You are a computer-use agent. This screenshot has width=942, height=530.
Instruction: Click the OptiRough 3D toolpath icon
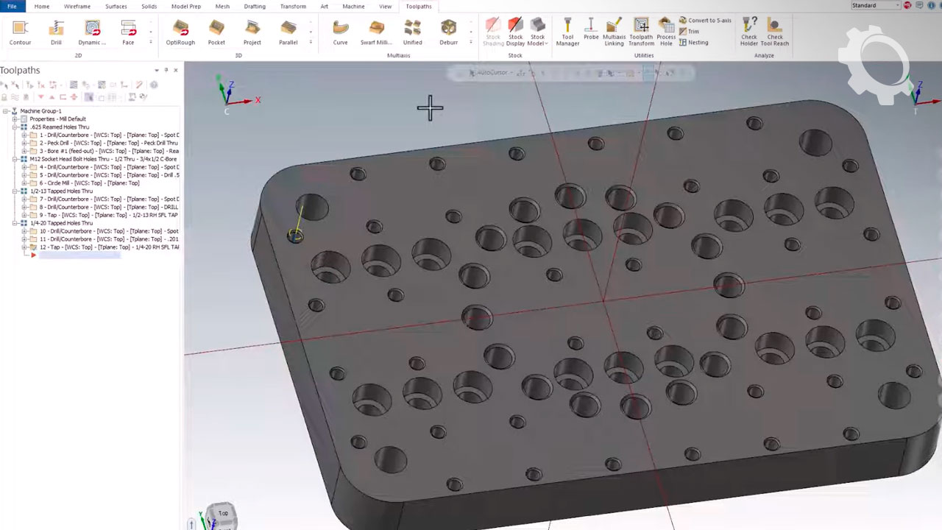click(x=180, y=32)
